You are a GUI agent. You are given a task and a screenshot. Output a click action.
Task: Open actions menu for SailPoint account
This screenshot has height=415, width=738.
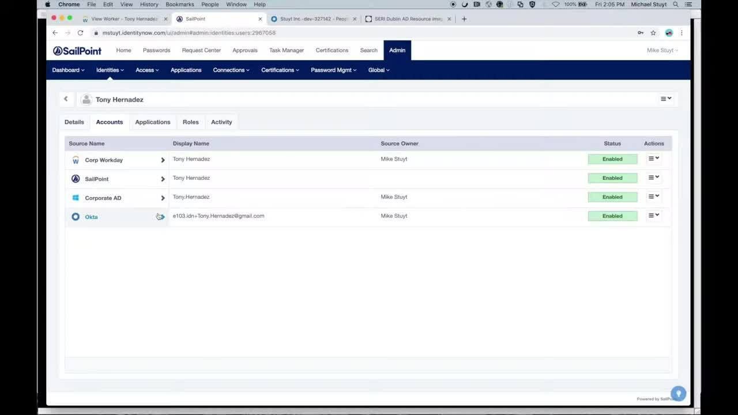pos(653,178)
